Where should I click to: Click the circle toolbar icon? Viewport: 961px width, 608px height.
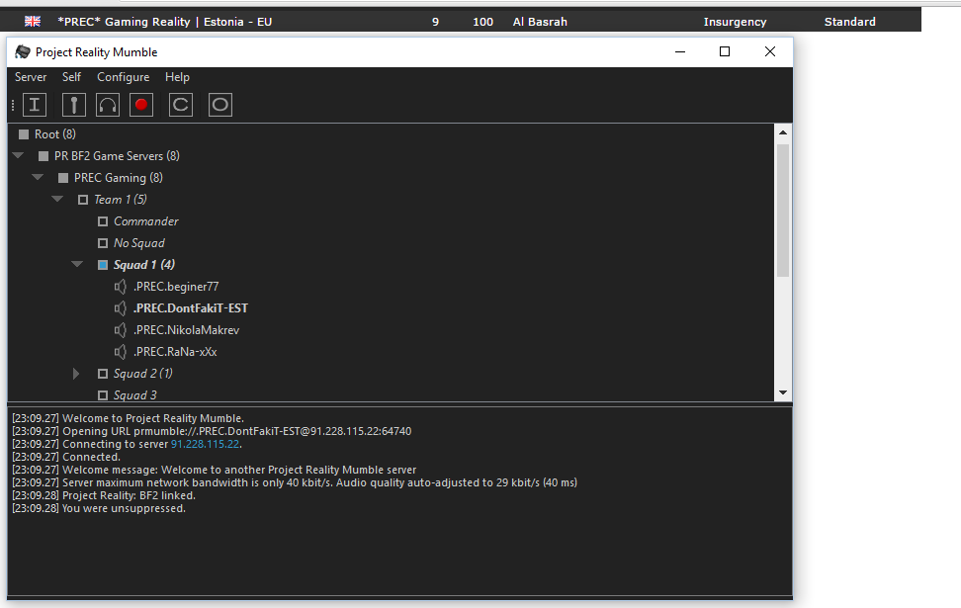pos(220,105)
